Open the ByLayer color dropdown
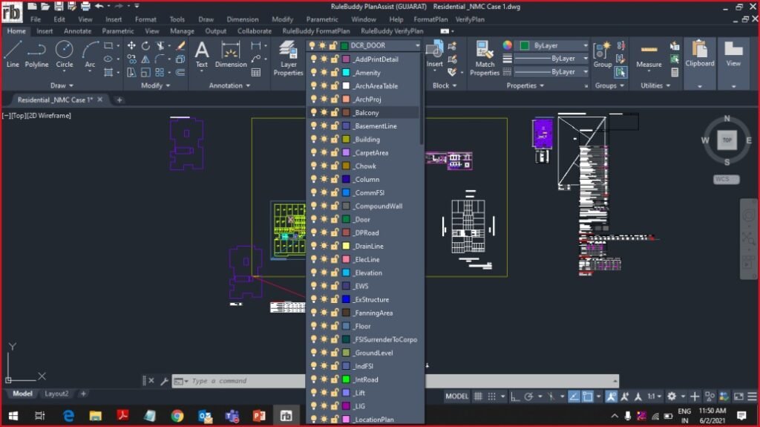Viewport: 760px width, 427px height. (586, 45)
